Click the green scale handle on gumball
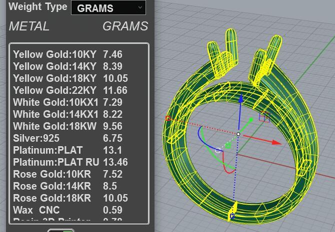Screen dimensions: 335x232 point(228,146)
